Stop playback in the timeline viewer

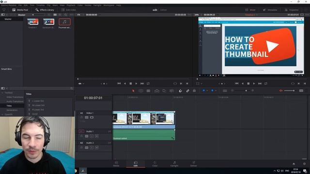click(248, 84)
